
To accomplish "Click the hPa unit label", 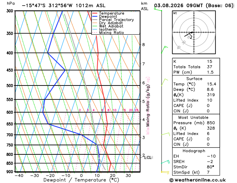I will (x=11, y=3).
